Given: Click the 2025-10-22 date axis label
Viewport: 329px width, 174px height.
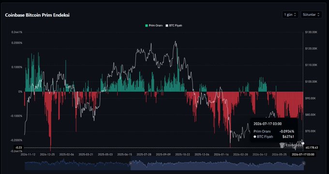Looking at the screenshot, I should click(x=182, y=154).
